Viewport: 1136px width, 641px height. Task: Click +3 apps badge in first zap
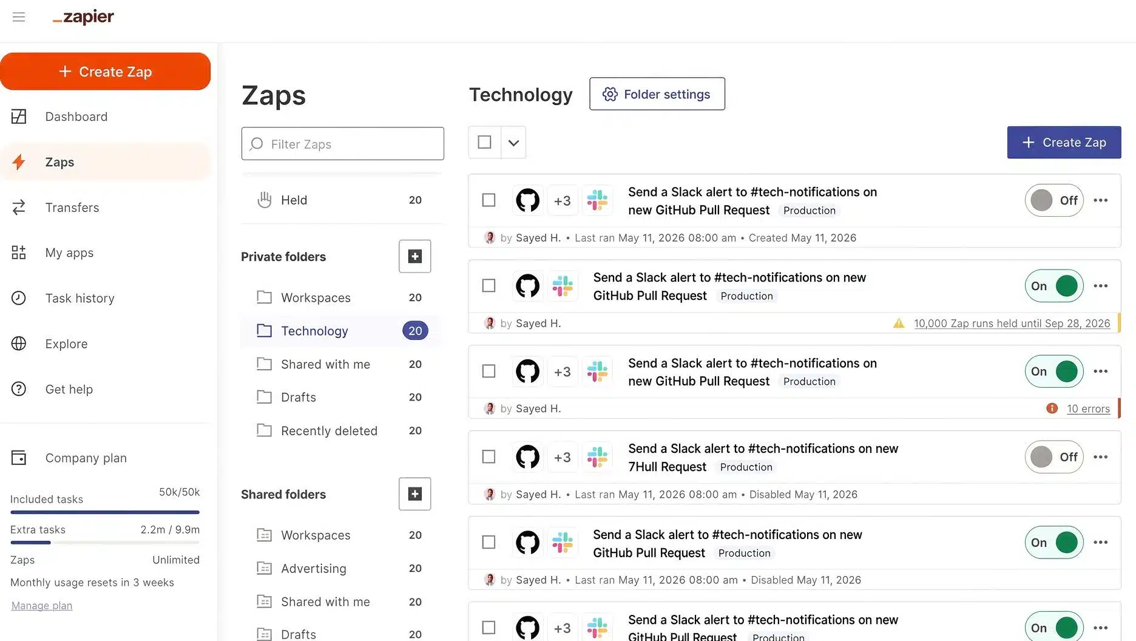pyautogui.click(x=563, y=200)
